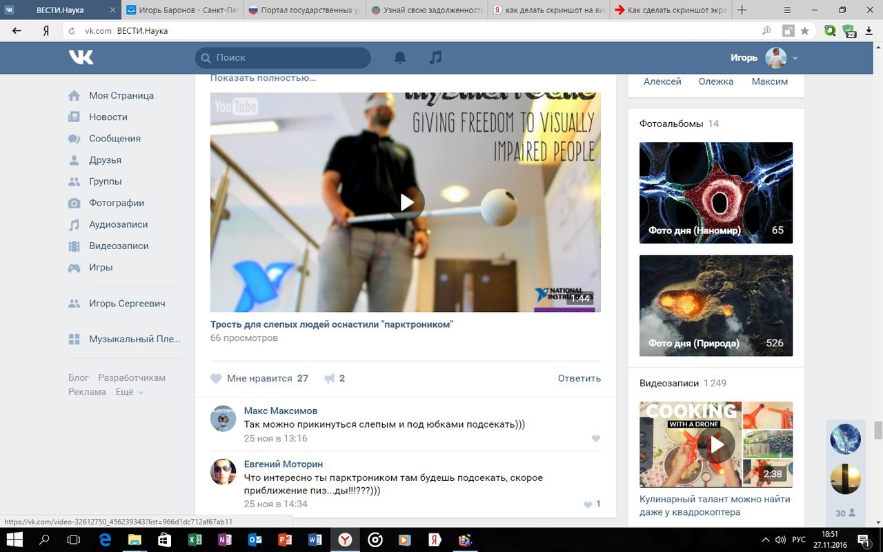
Task: Expand the Игорь profile dropdown menu
Action: pos(795,59)
